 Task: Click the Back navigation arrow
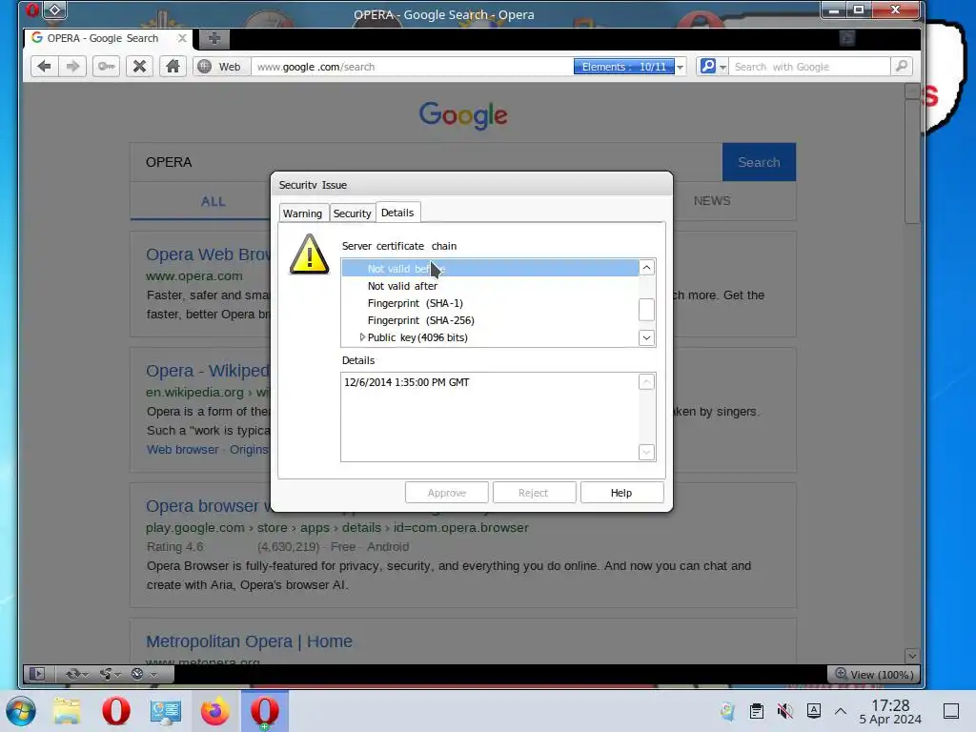44,67
